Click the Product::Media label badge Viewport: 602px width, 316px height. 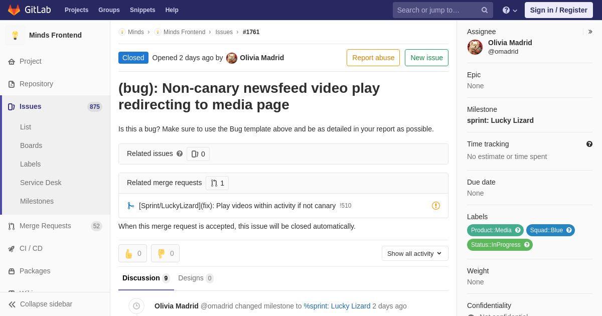[491, 230]
